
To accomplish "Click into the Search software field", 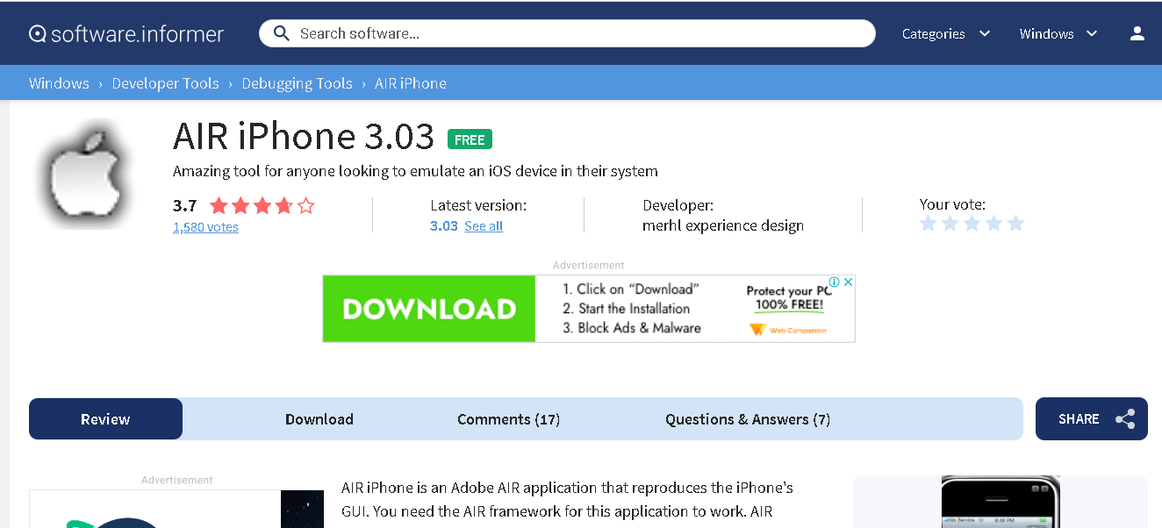I will [x=579, y=33].
